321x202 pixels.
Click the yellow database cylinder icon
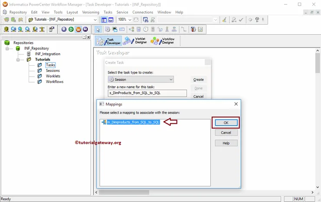(x=7, y=29)
